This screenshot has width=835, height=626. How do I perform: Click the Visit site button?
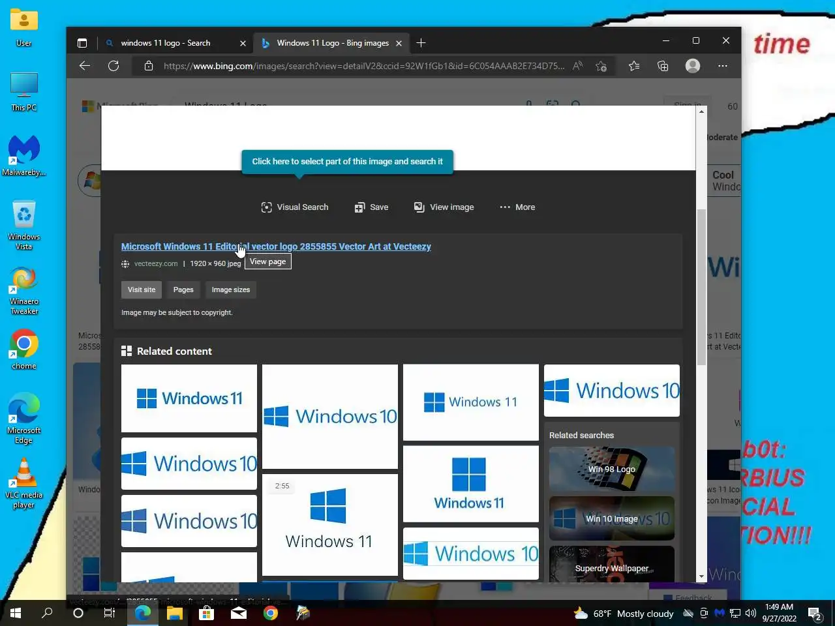click(x=142, y=290)
